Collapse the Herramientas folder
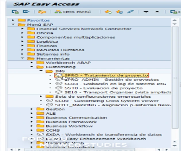This screenshot has height=151, width=181. tap(22, 58)
